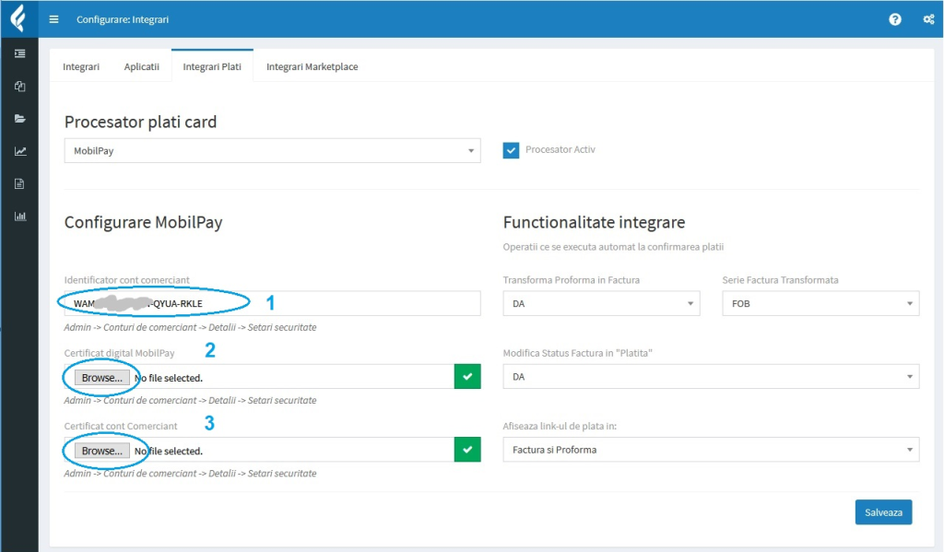Open Modifica Status Factura in Platita dropdown
Viewport: 944px width, 552px height.
[711, 376]
